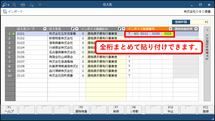
Task: Open the 仕入先名 column filter dropdown
Action: click(x=77, y=29)
